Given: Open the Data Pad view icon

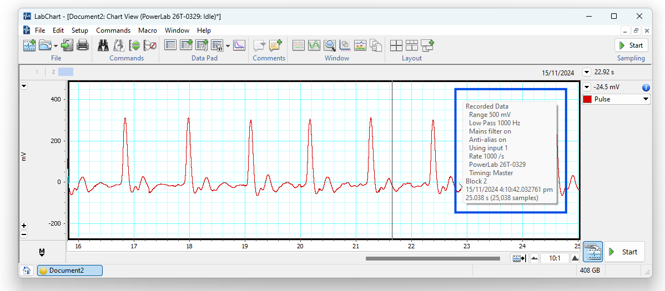Looking at the screenshot, I should [171, 45].
